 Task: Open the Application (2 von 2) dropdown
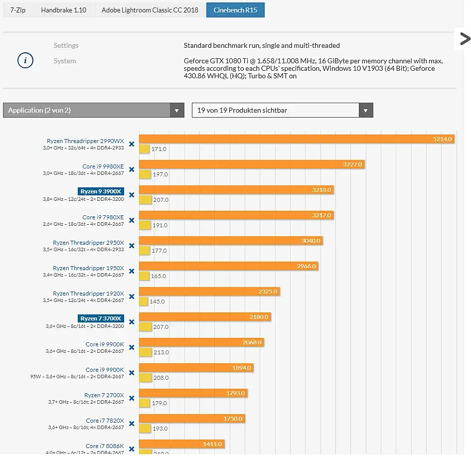[x=93, y=110]
